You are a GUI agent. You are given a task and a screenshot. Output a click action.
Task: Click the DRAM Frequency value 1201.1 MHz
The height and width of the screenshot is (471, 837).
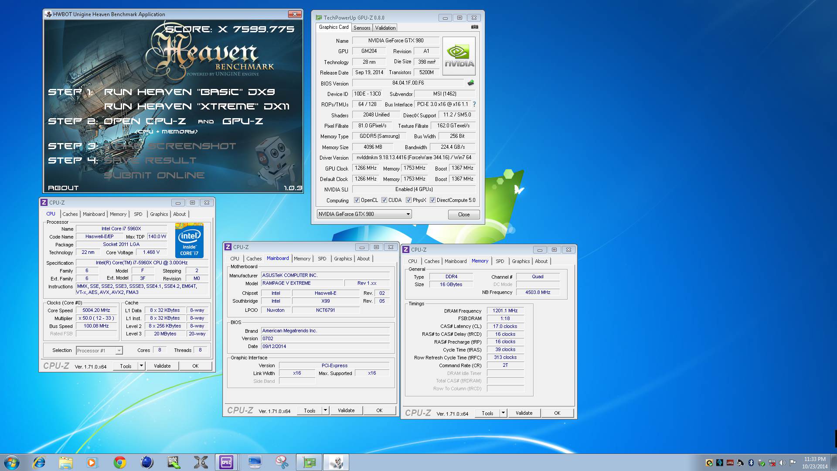pyautogui.click(x=505, y=311)
